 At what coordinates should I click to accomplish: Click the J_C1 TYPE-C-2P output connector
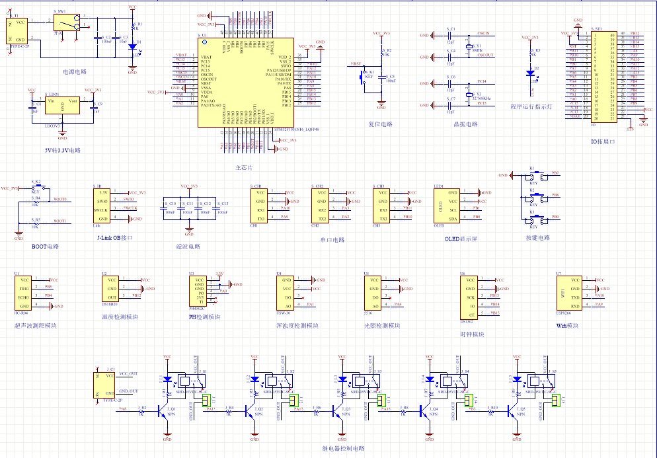pyautogui.click(x=104, y=385)
